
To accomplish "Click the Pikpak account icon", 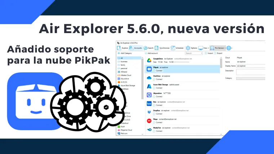I will 149,69.
